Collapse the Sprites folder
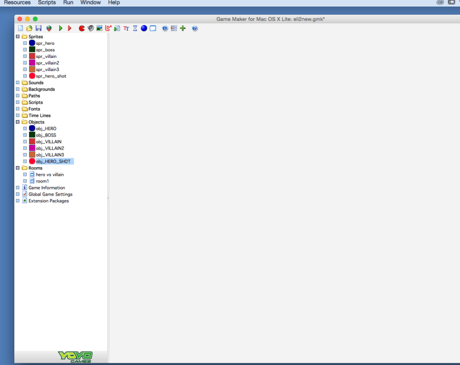 pyautogui.click(x=18, y=37)
